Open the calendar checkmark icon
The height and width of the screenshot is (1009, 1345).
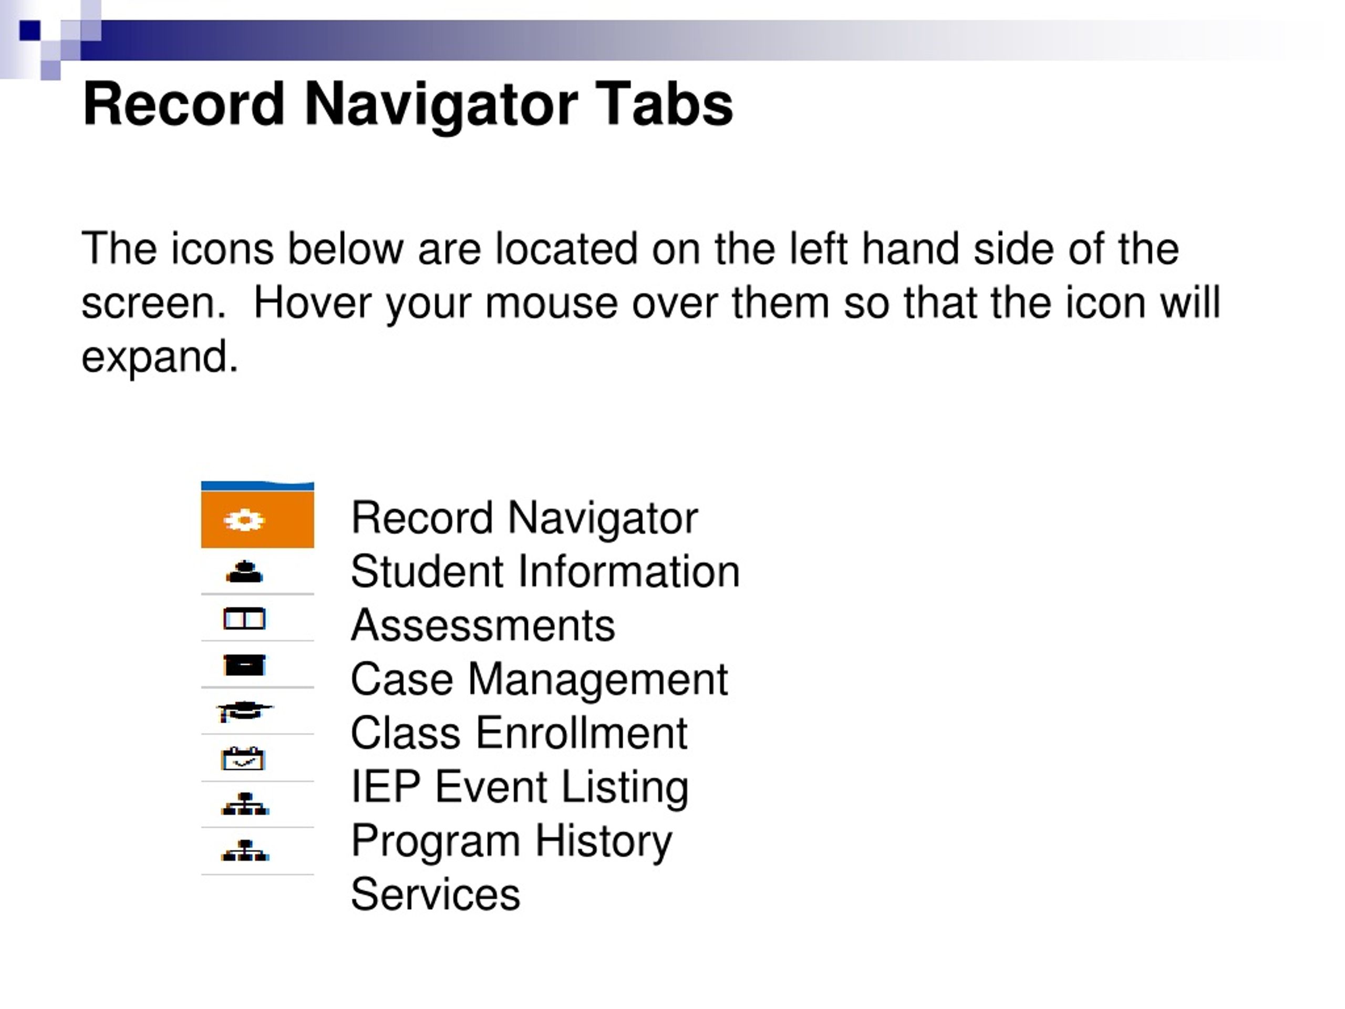click(x=243, y=758)
